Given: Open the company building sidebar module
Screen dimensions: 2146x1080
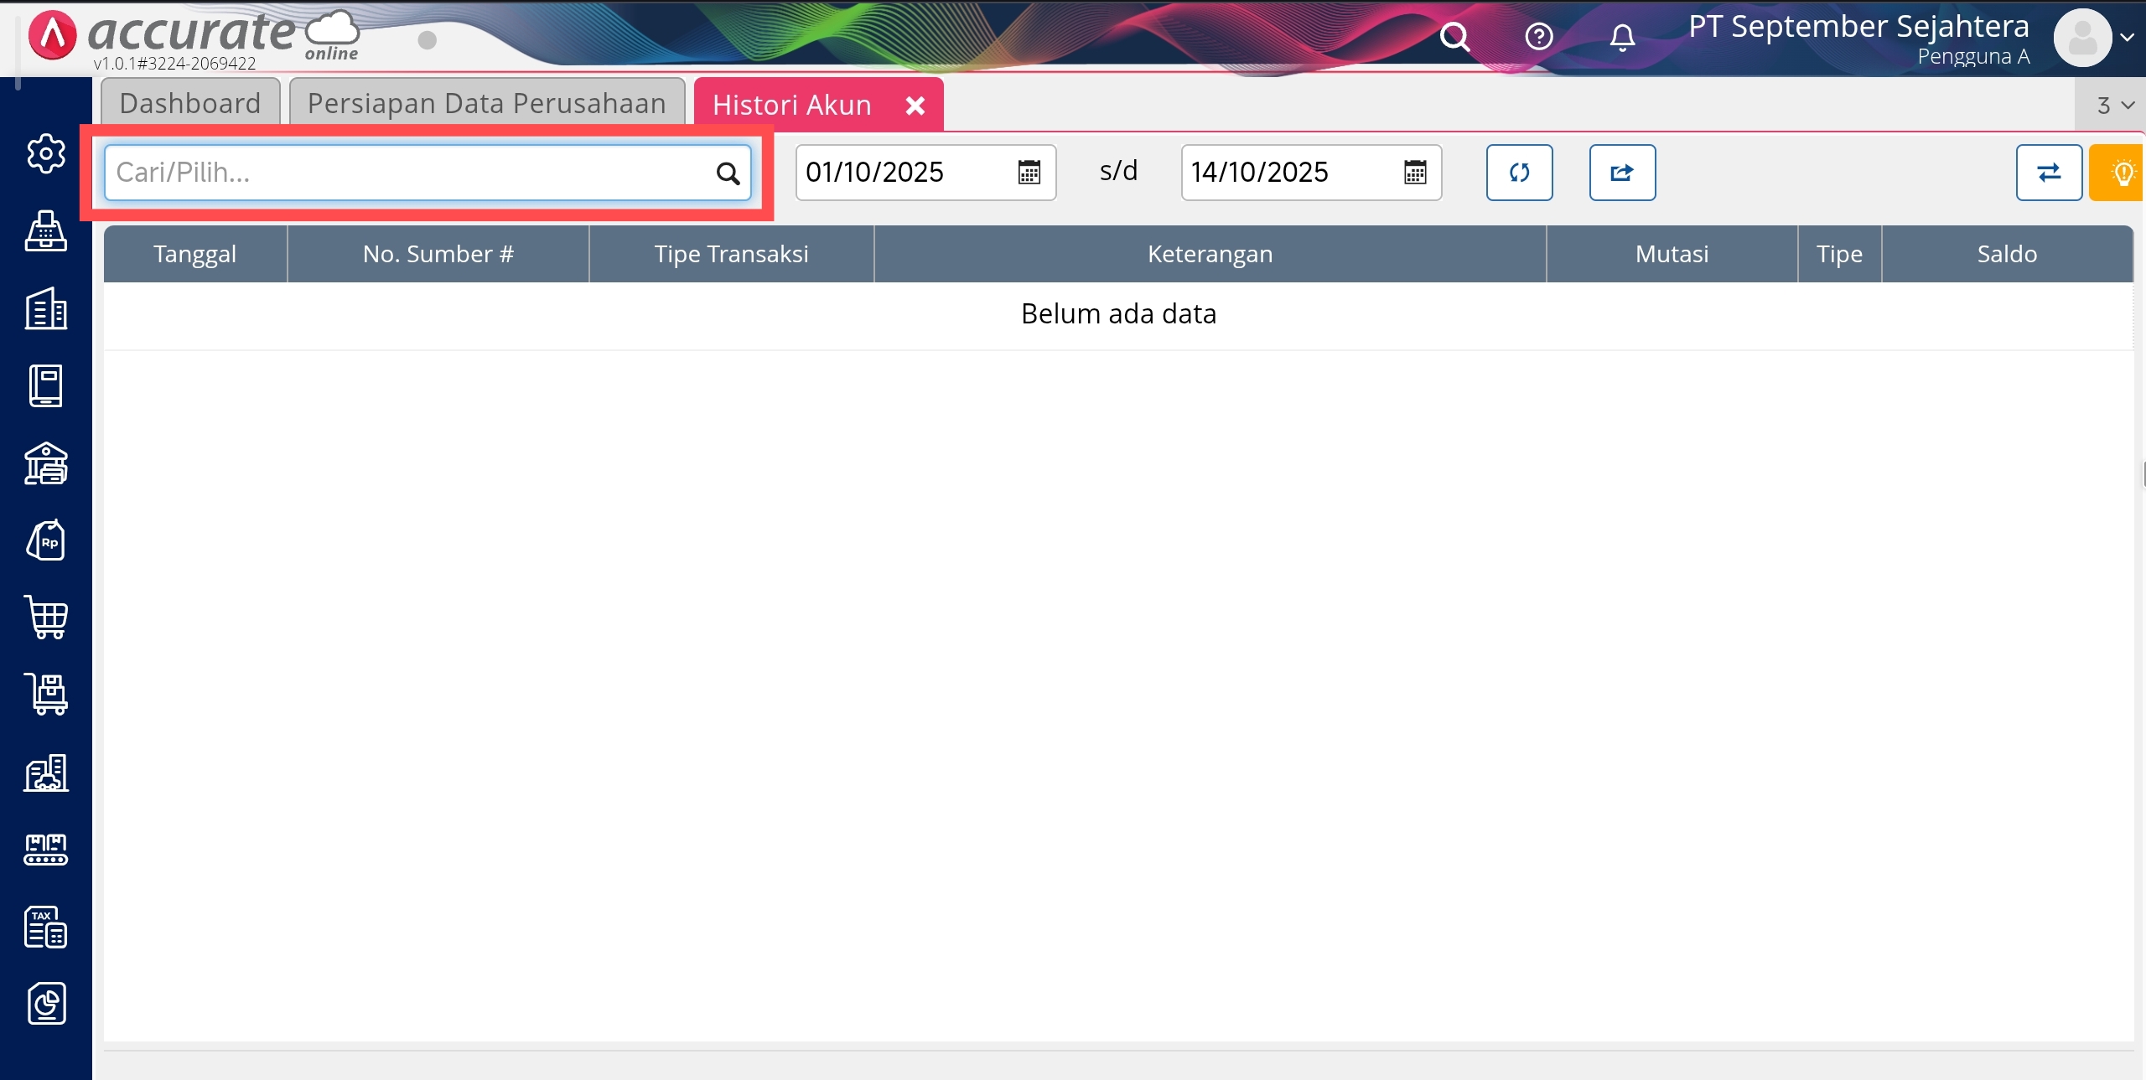Looking at the screenshot, I should pyautogui.click(x=45, y=309).
